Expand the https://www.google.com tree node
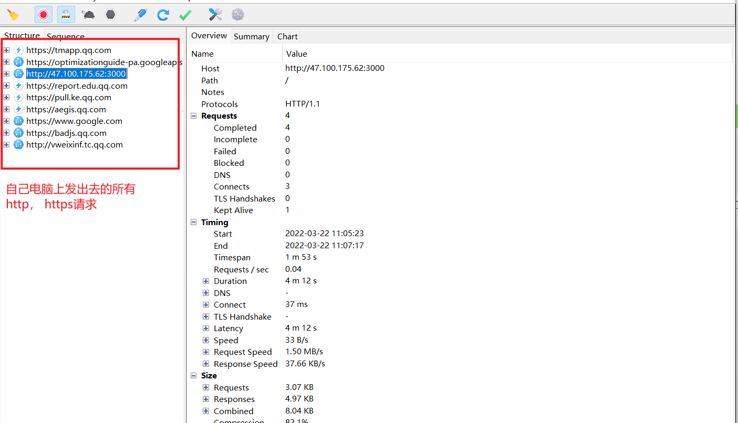This screenshot has height=423, width=738. (6, 121)
